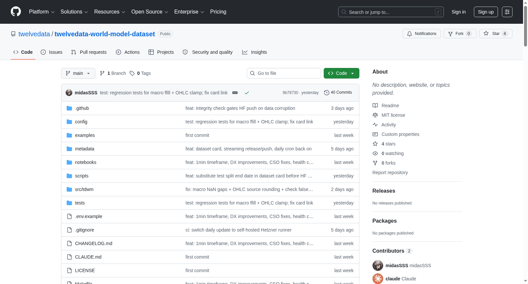Open midasSSS contributor avatar
Screen dimensions: 528x284
[x=378, y=266]
